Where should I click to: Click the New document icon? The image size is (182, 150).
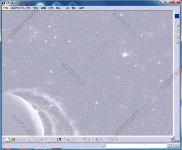coord(8,140)
